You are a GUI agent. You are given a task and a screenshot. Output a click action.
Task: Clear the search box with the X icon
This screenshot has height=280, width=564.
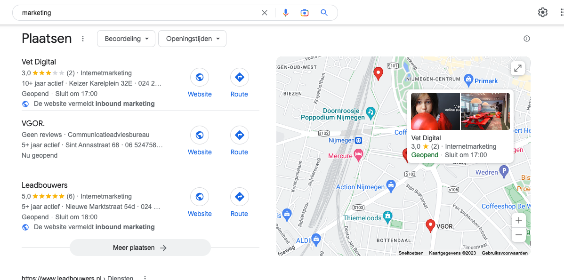[x=265, y=13]
